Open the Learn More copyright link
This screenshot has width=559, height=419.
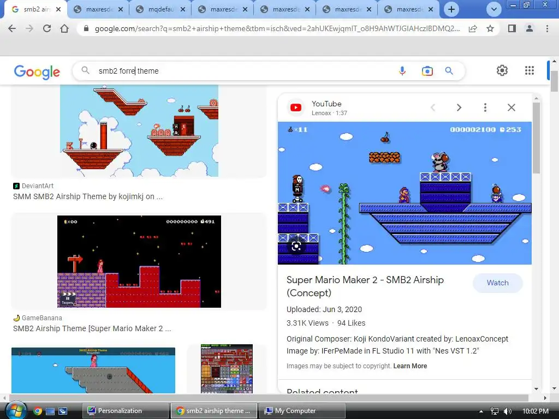point(410,366)
